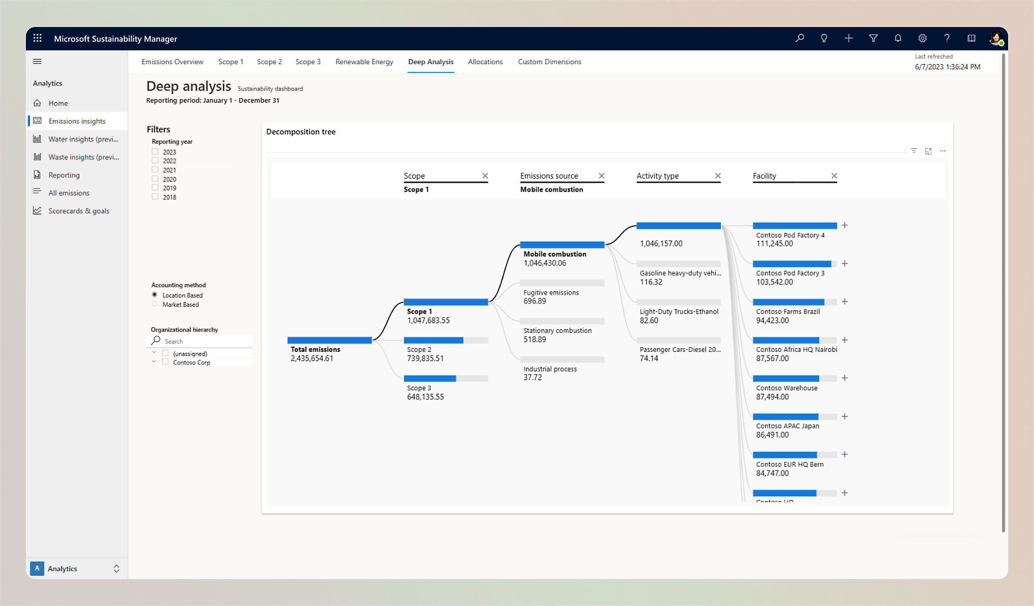Expand Contoso Pod Factory 3 facility node
Viewport: 1034px width, 606px height.
point(845,262)
